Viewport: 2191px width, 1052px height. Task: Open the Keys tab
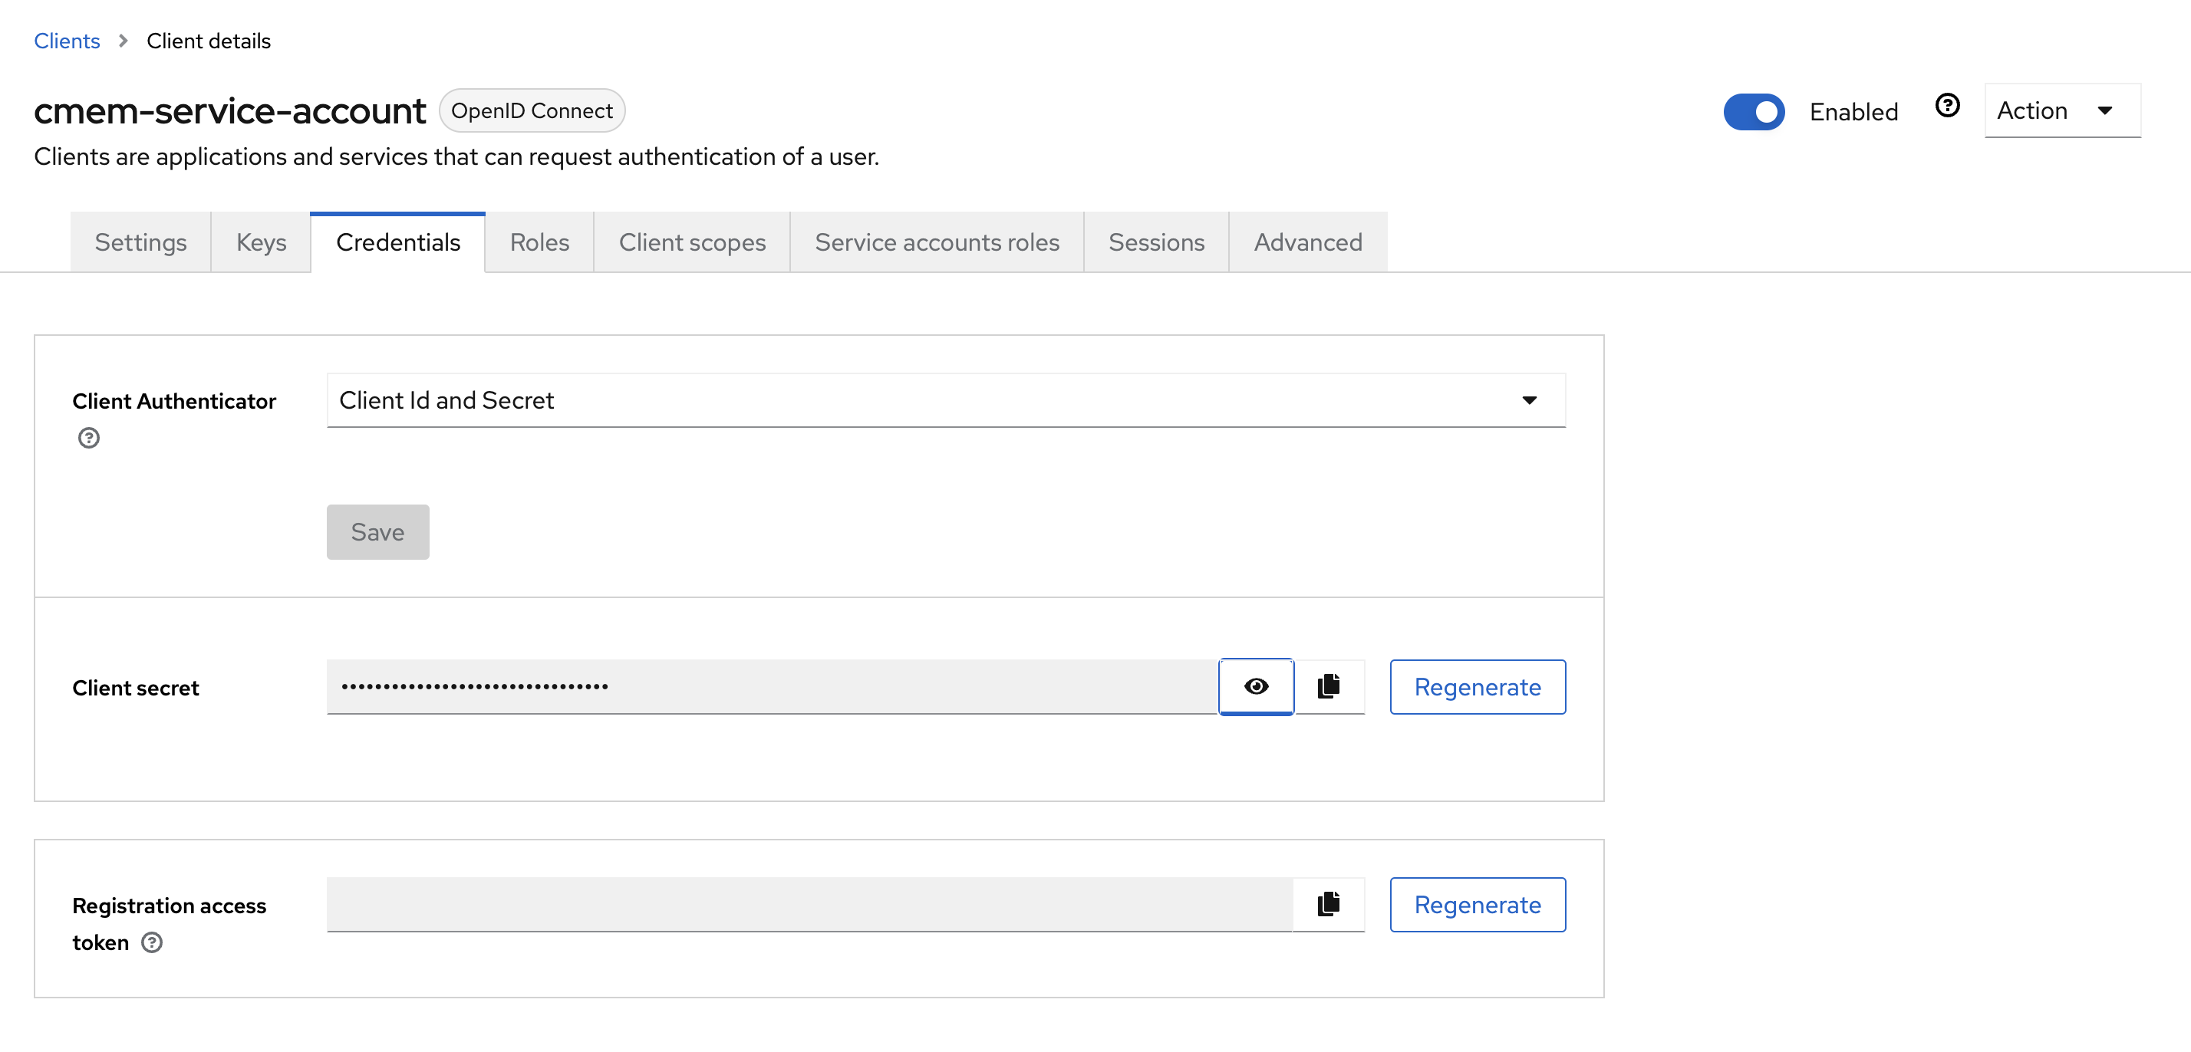[x=261, y=242]
